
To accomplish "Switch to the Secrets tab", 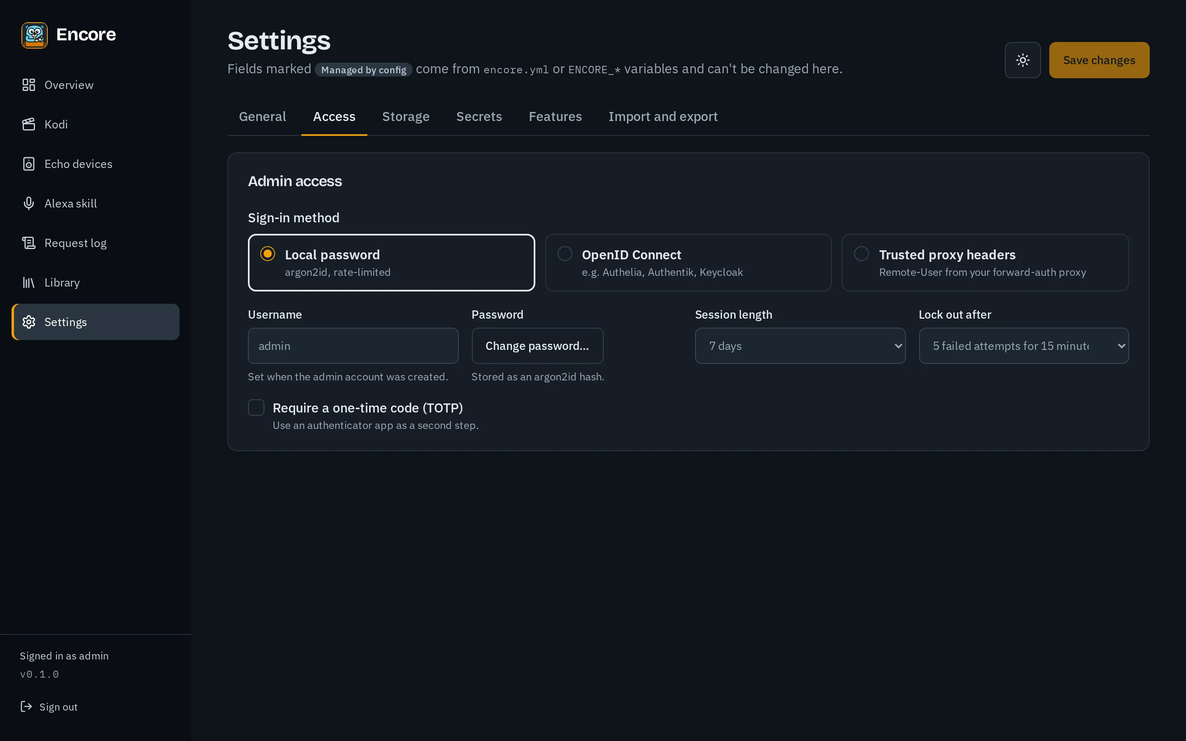I will (x=479, y=117).
